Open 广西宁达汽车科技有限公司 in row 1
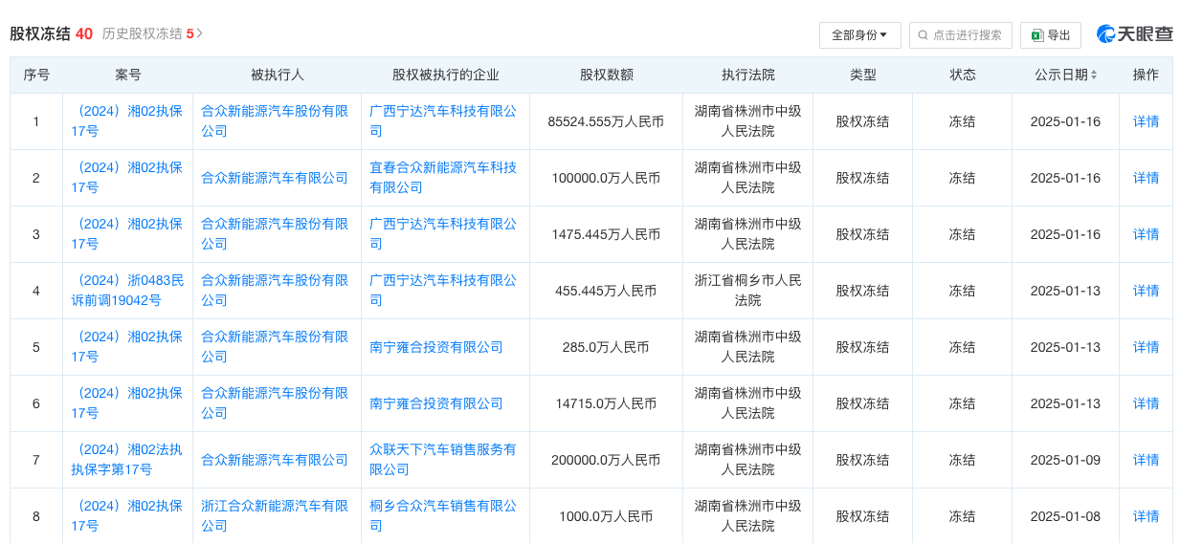 [443, 120]
